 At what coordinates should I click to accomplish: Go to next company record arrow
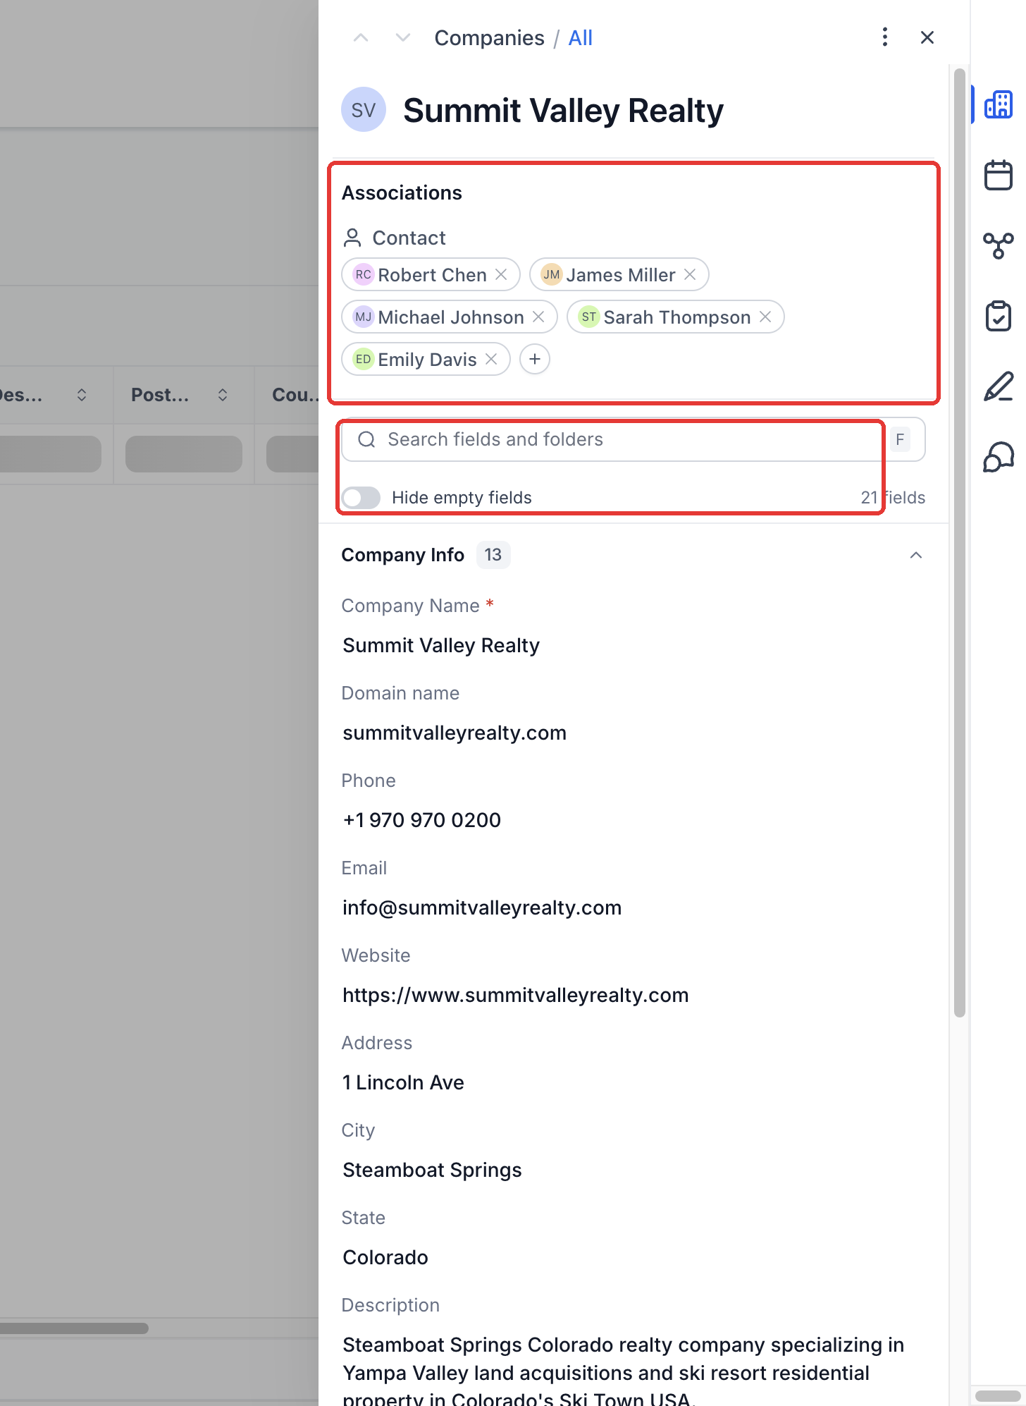[403, 38]
